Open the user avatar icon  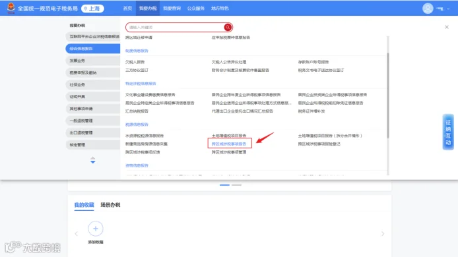click(428, 9)
